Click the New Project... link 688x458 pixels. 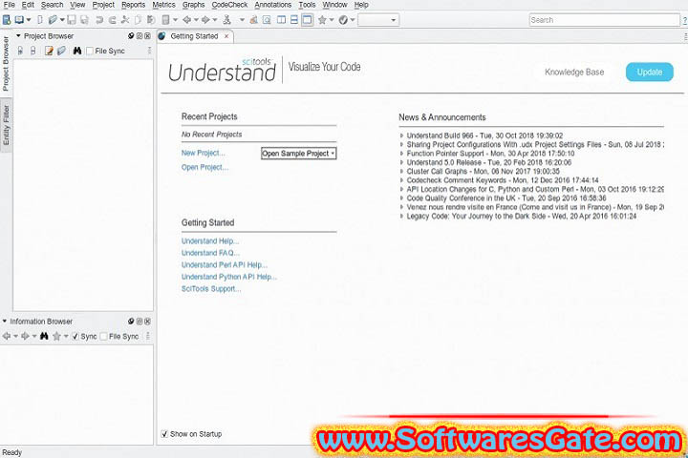pos(204,153)
